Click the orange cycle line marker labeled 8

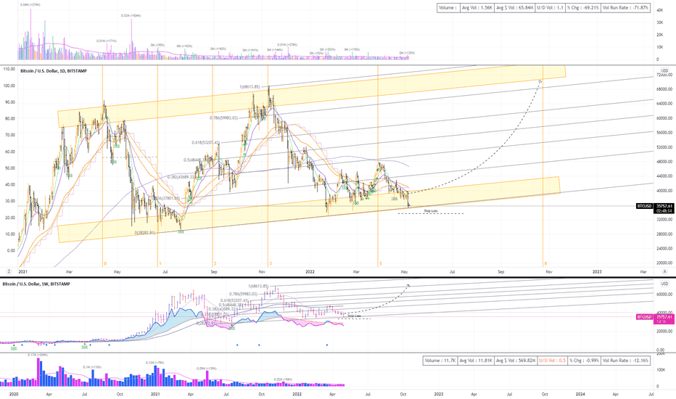point(545,263)
